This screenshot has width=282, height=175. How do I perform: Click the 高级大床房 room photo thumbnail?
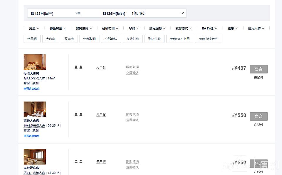click(35, 109)
